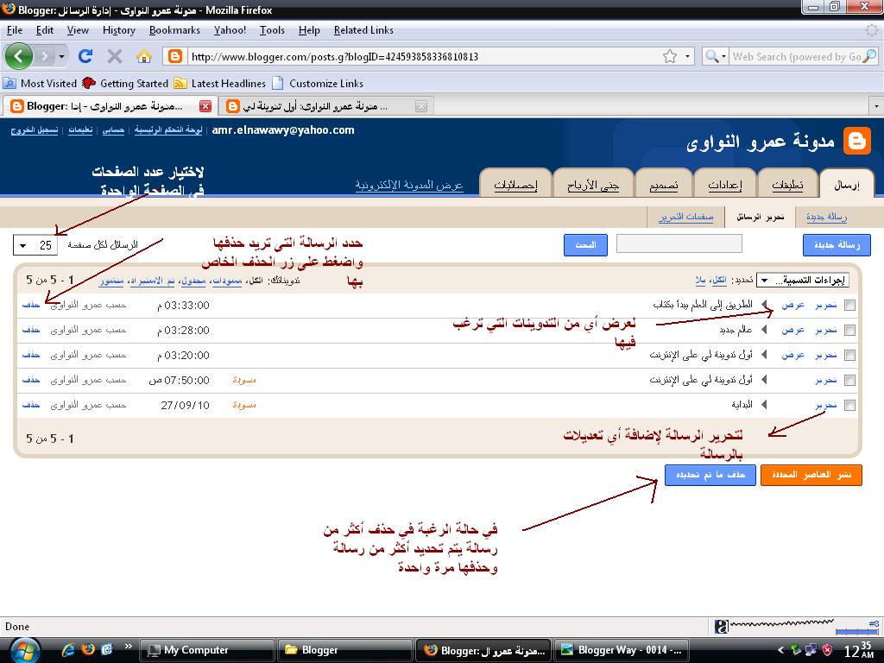Click حذف for the post عالم جديد
Viewport: 884px width, 663px height.
(x=31, y=330)
